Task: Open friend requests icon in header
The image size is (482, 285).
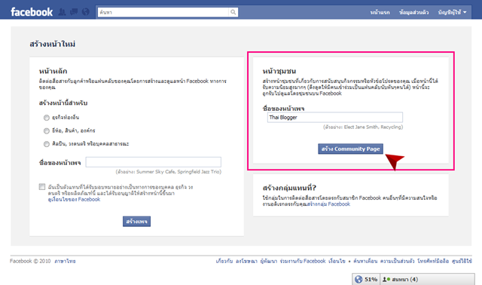Action: coord(62,12)
